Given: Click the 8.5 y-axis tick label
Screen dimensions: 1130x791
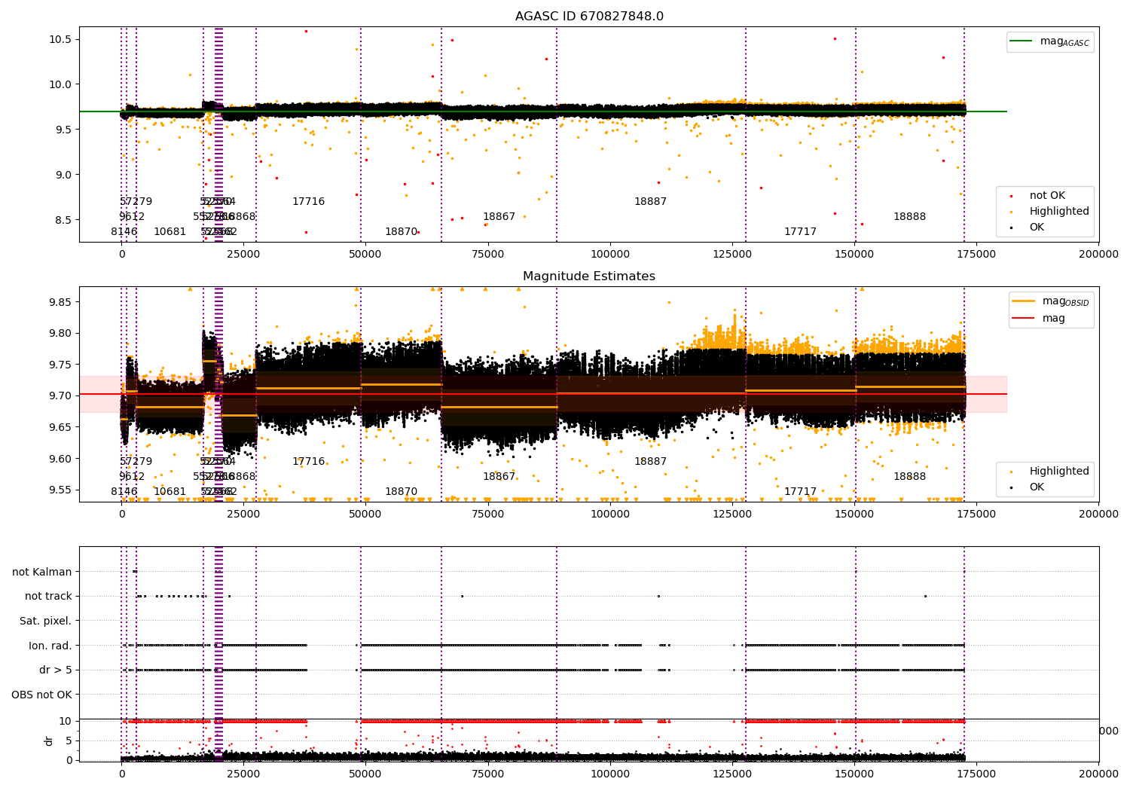Looking at the screenshot, I should click(x=63, y=220).
